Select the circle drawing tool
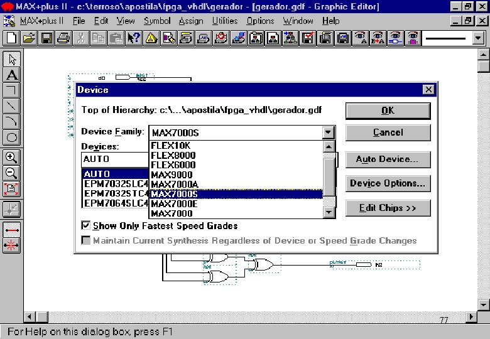The image size is (490, 339). (12, 137)
